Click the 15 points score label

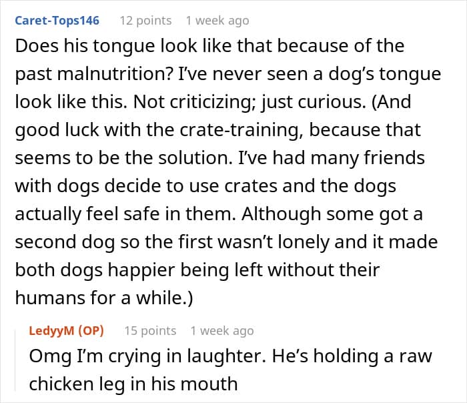(x=150, y=331)
